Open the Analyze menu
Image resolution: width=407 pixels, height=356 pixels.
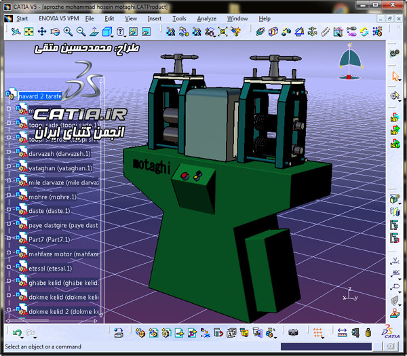(207, 18)
